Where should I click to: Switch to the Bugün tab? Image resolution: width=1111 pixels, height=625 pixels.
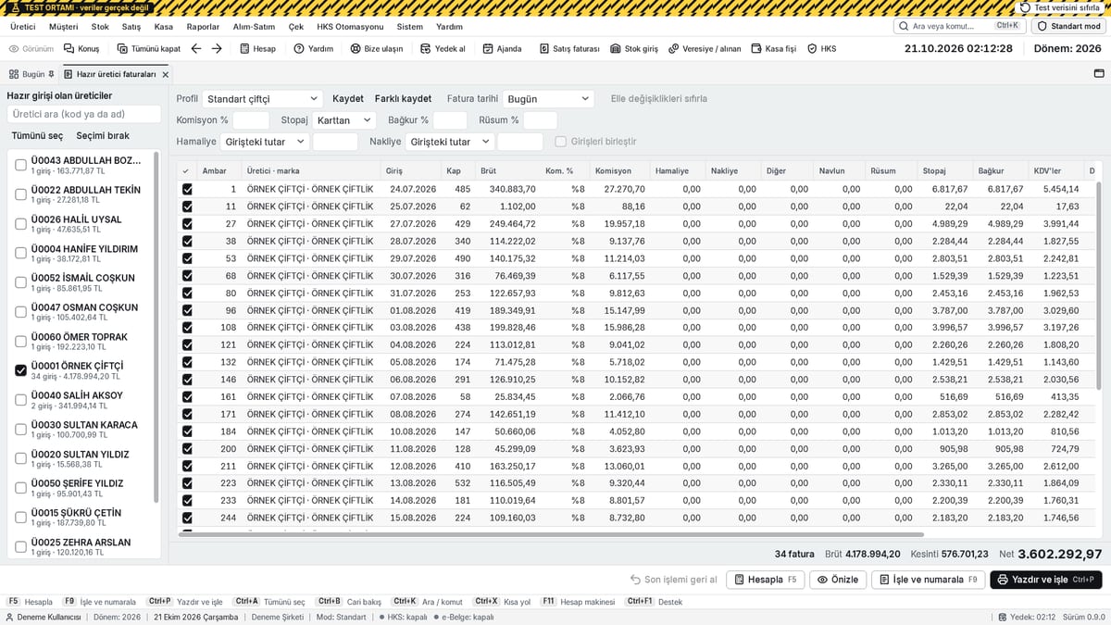tap(32, 74)
